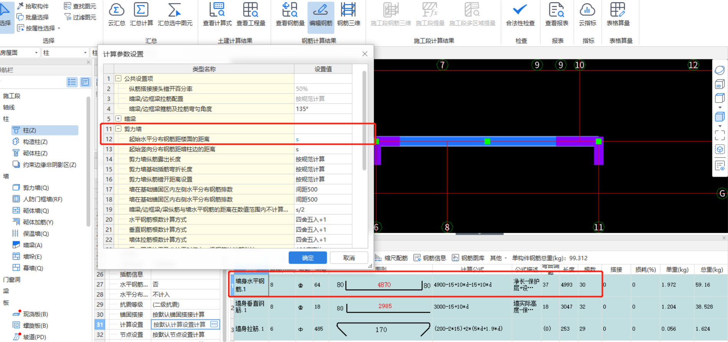The height and width of the screenshot is (342, 728).
Task: Click 查找图元 tool
Action: point(80,6)
